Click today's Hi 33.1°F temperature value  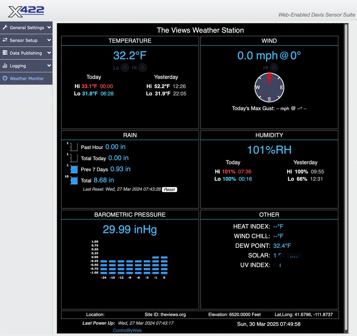tap(89, 86)
